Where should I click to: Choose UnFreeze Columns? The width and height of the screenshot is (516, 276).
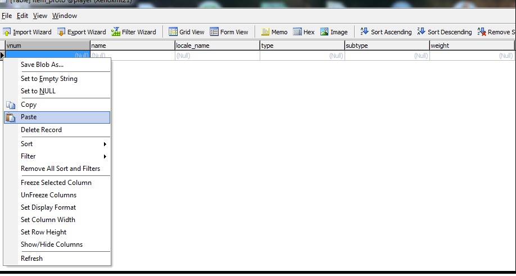pyautogui.click(x=57, y=195)
